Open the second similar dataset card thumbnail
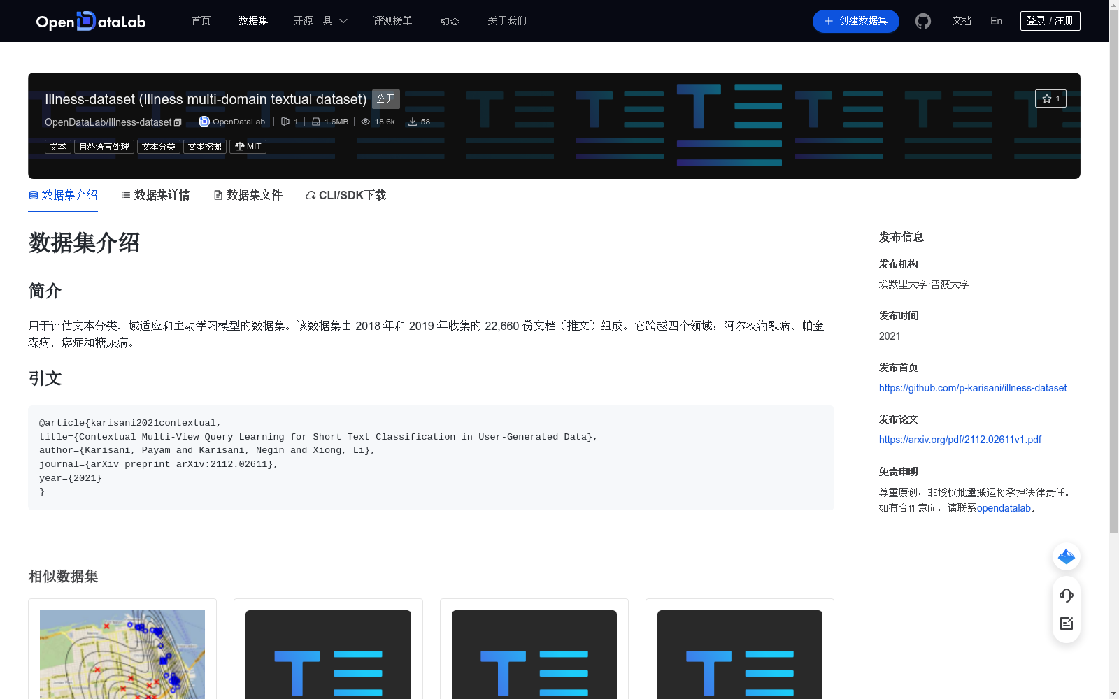This screenshot has width=1119, height=699. point(328,654)
